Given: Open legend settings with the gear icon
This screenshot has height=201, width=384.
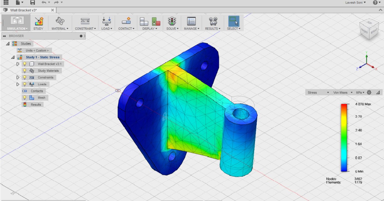Looking at the screenshot, I should [369, 92].
